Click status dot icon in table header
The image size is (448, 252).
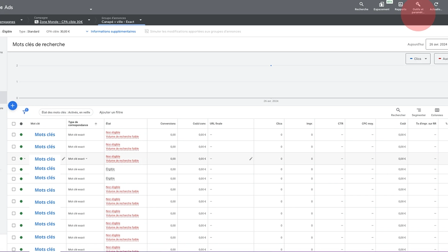coord(21,124)
